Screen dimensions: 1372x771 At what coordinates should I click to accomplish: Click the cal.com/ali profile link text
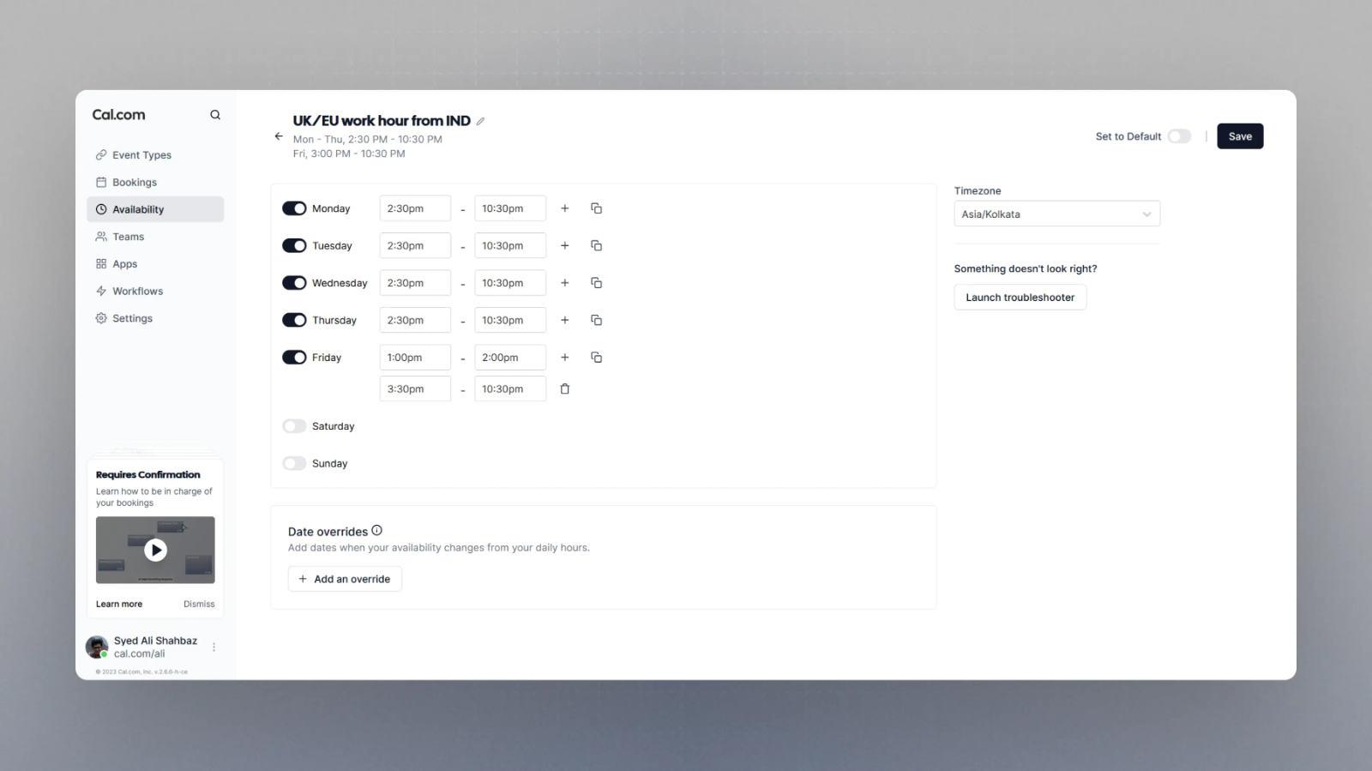[140, 654]
